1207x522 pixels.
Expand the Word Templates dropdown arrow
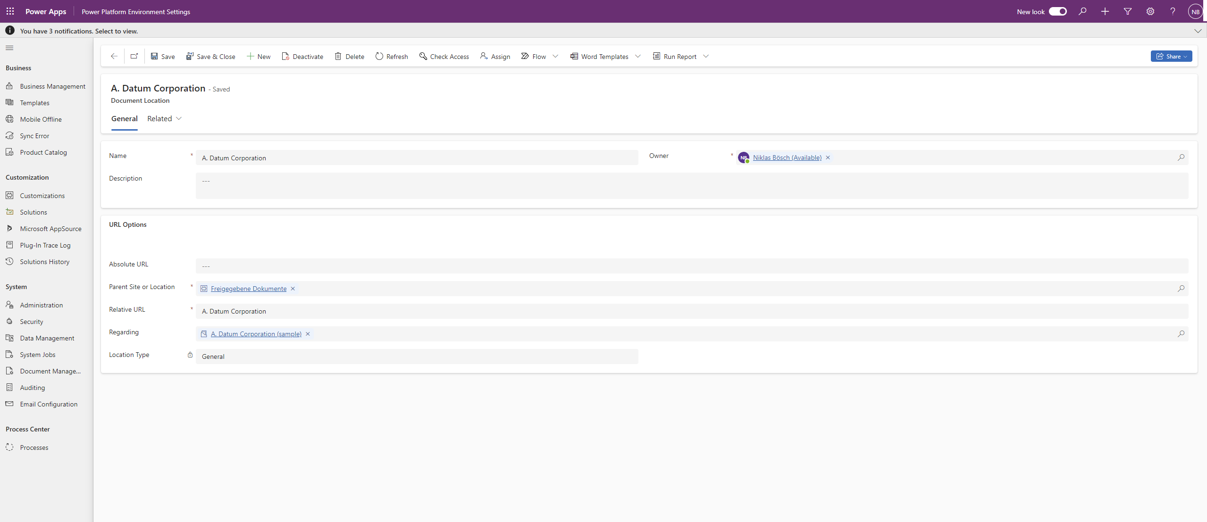[638, 57]
